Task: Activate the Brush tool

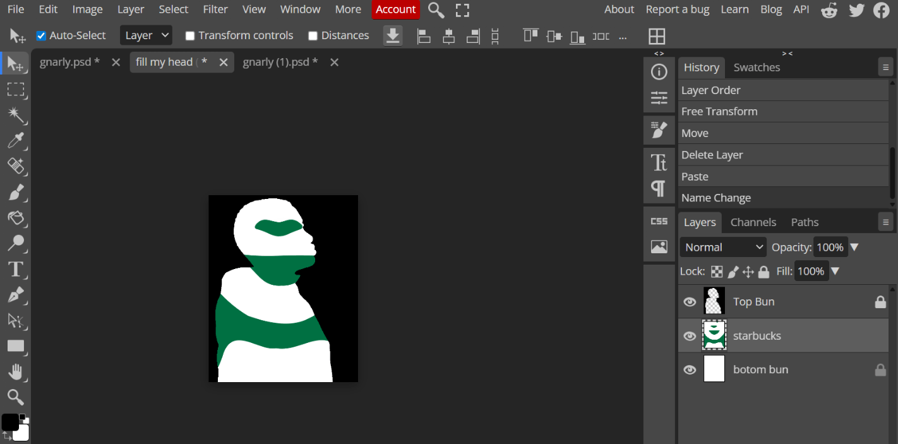Action: click(15, 192)
